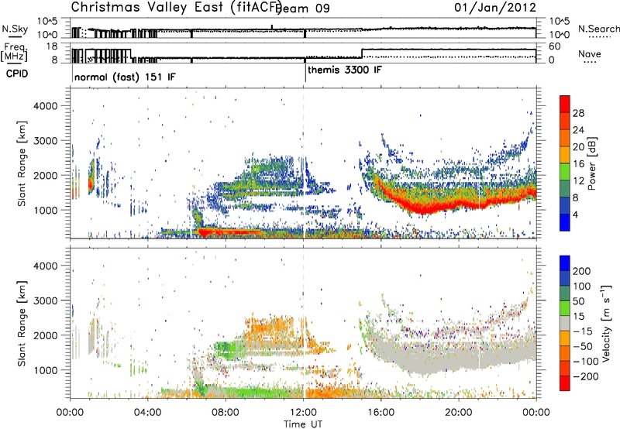Click the '20:00' time tick label
Screen dimensions: 620x429
pos(459,413)
